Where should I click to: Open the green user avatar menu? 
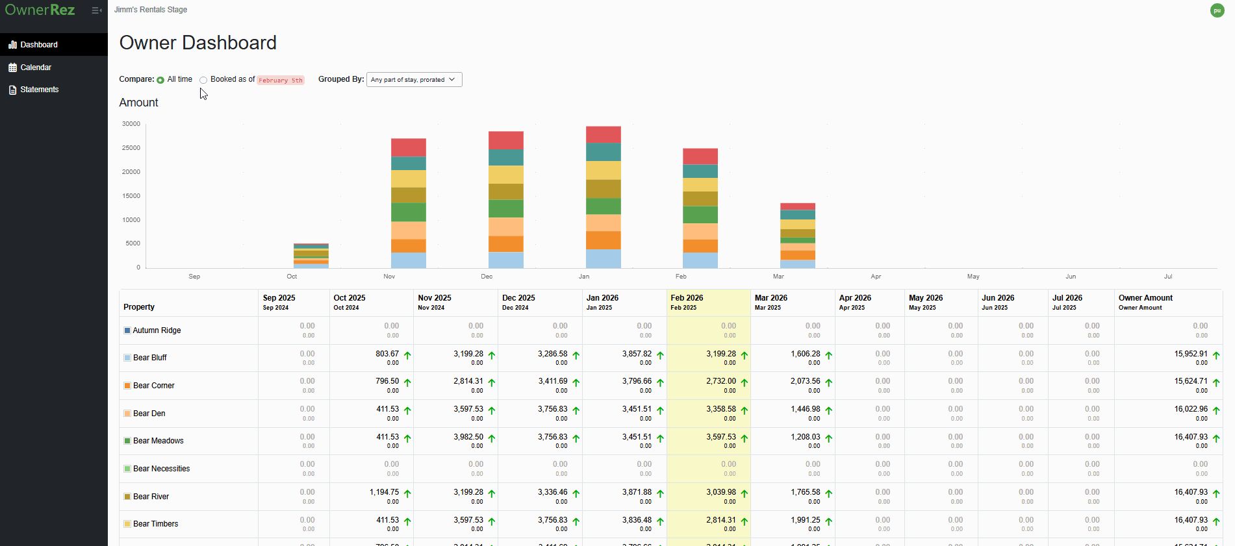click(1217, 10)
